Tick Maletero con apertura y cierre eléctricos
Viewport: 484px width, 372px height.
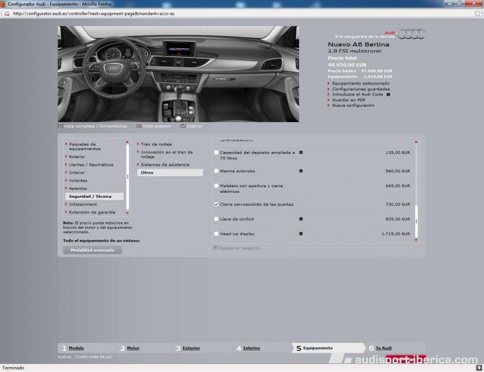217,186
